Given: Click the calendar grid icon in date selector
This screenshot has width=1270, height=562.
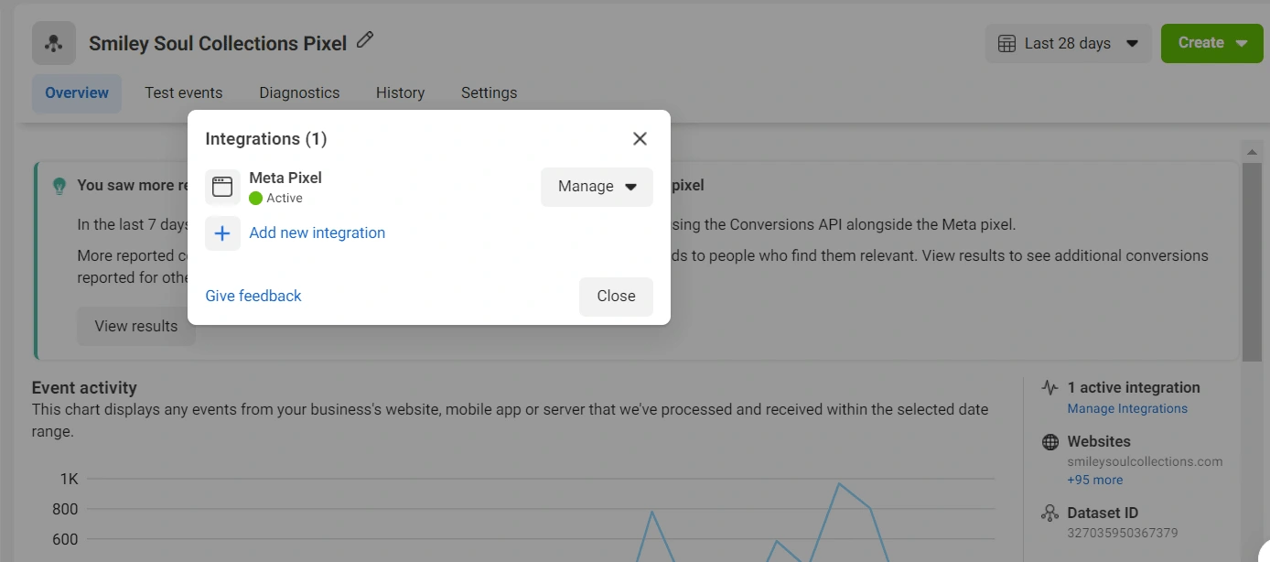Looking at the screenshot, I should pos(1006,44).
